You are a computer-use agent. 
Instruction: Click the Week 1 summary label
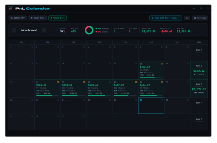(x=199, y=50)
